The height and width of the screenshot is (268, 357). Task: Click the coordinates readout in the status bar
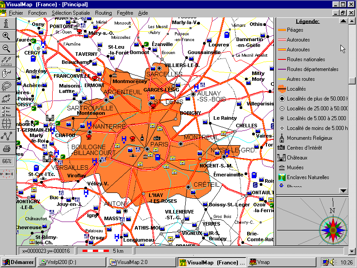click(46, 251)
